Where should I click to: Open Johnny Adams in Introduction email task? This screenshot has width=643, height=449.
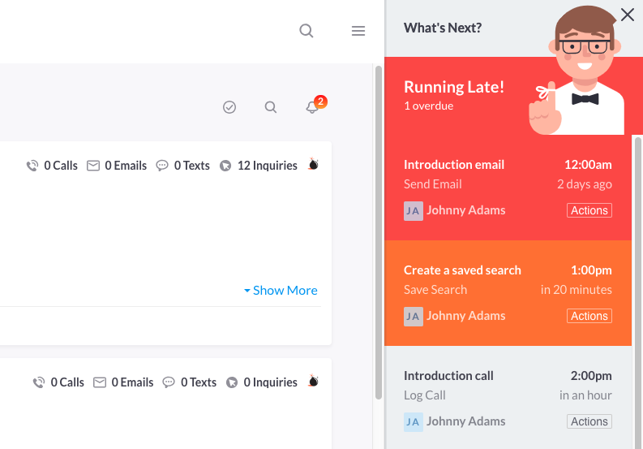tap(466, 210)
